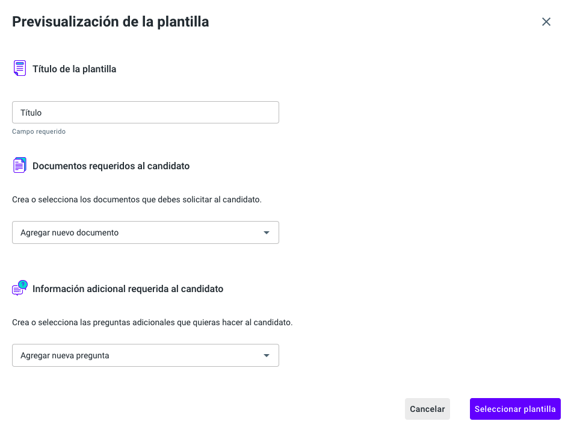Open the Agregar nuevo documento combo box
This screenshot has height=433, width=565.
click(138, 232)
